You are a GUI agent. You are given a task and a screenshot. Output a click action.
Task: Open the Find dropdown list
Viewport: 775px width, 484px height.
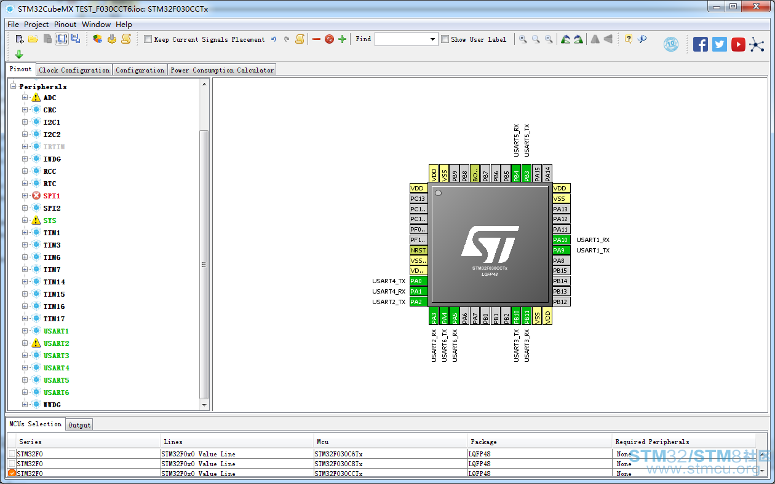tap(433, 39)
